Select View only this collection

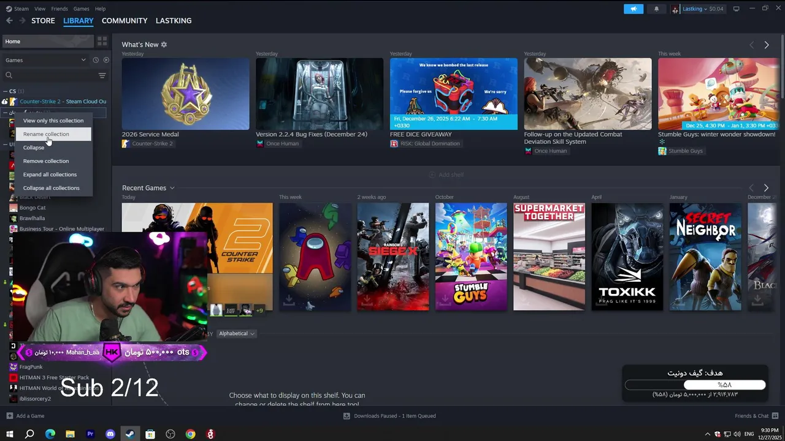53,121
